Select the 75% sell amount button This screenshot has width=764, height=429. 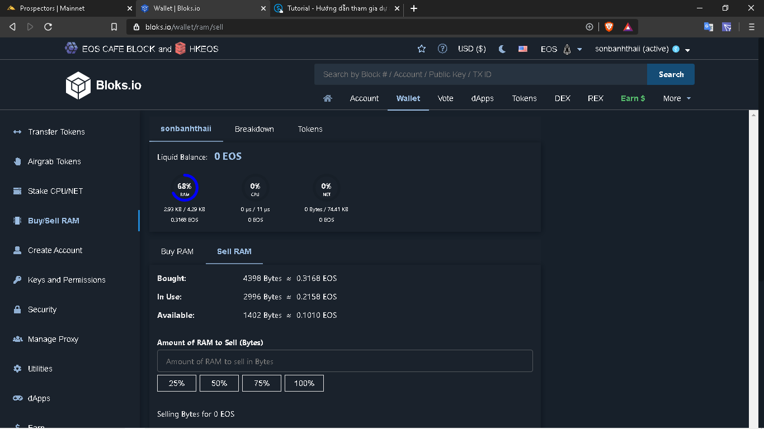click(x=262, y=383)
